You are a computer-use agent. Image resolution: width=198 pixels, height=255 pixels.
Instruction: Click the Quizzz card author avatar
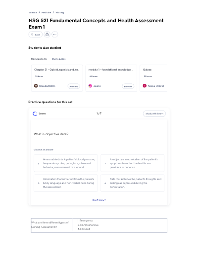(x=145, y=86)
